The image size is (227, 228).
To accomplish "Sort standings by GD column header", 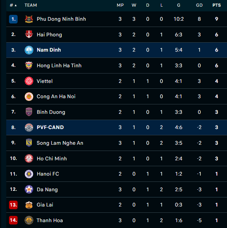I will pyautogui.click(x=199, y=5).
